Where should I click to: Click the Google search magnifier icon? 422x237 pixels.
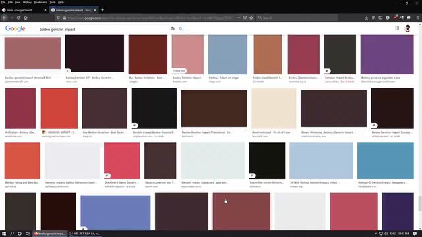tap(181, 28)
